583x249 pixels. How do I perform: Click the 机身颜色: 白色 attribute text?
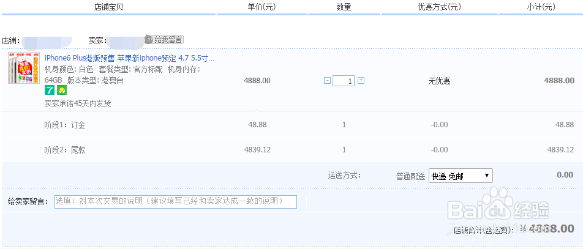pos(69,70)
